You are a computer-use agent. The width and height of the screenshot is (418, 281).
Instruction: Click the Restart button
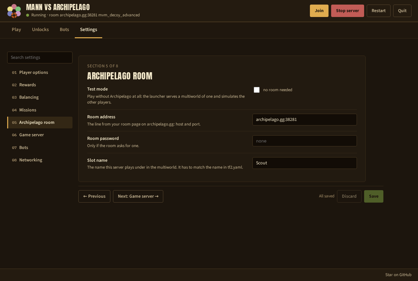(378, 11)
